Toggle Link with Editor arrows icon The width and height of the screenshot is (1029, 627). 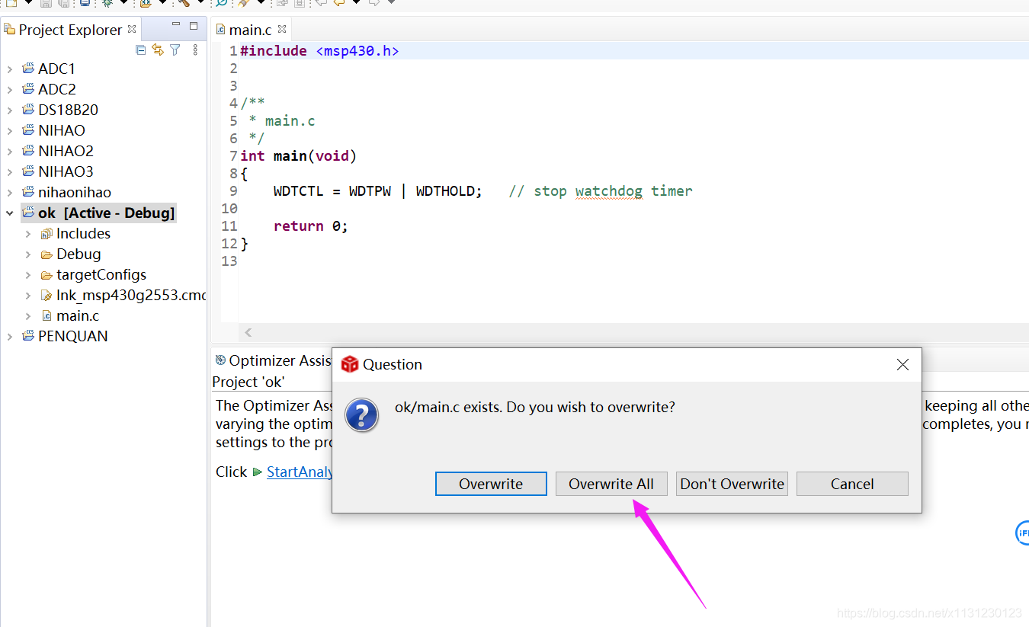pos(158,50)
